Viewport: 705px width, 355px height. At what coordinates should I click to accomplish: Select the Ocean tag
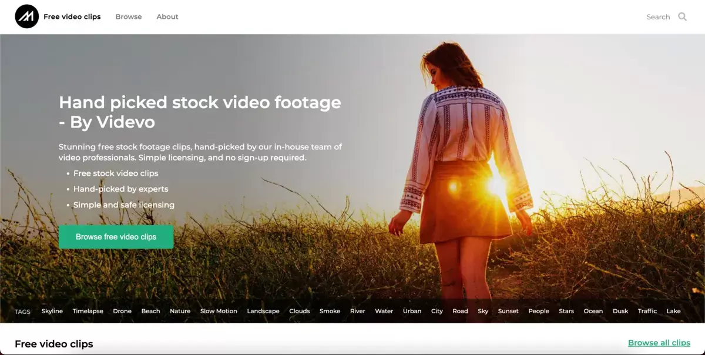(593, 311)
